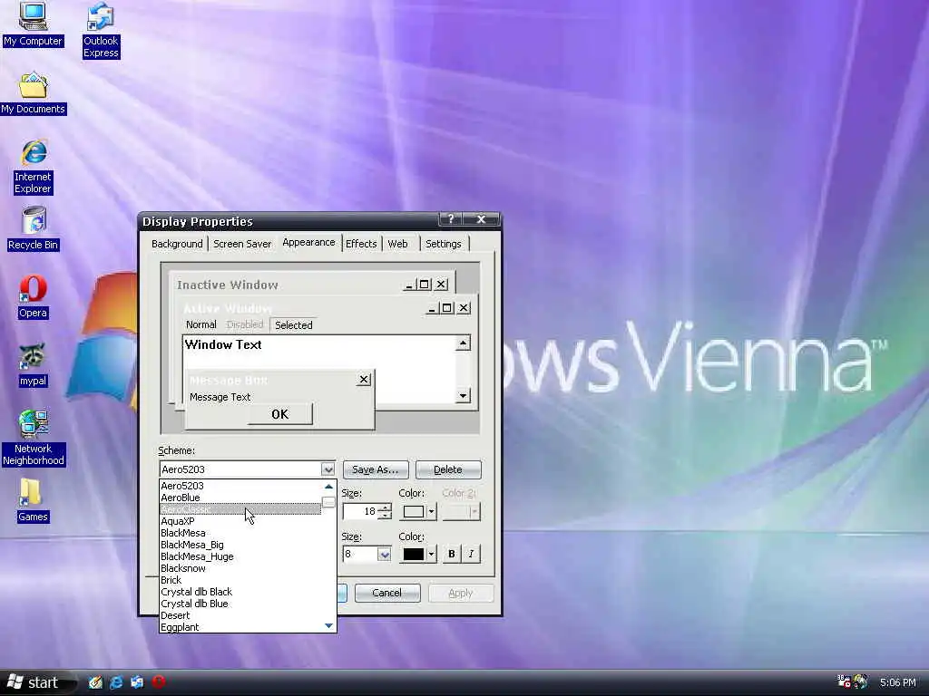Image resolution: width=929 pixels, height=696 pixels.
Task: Select the Internet Explorer desktop icon
Action: (34, 168)
